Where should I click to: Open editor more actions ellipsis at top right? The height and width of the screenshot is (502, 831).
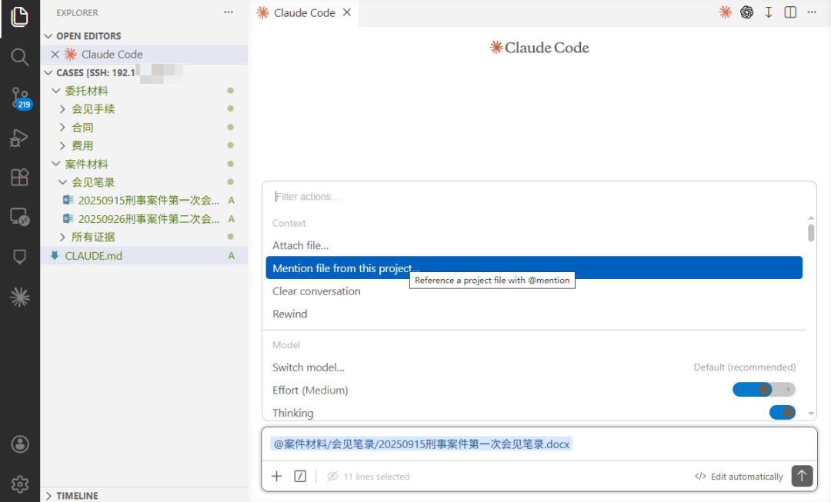click(812, 12)
